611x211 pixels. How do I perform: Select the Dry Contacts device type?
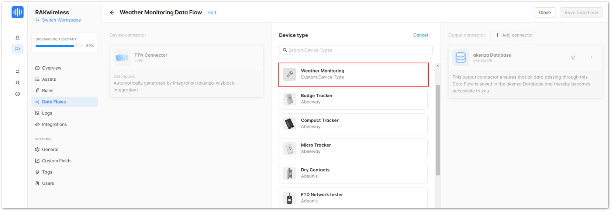click(353, 173)
